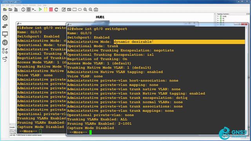The height and width of the screenshot is (141, 251).
Task: Click 'Operational private-vlan: none' in S2
Action: coord(100,115)
